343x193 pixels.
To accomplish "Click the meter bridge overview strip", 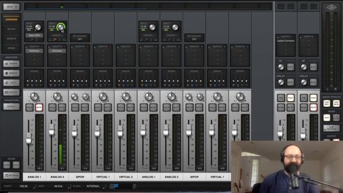I will [x=148, y=6].
